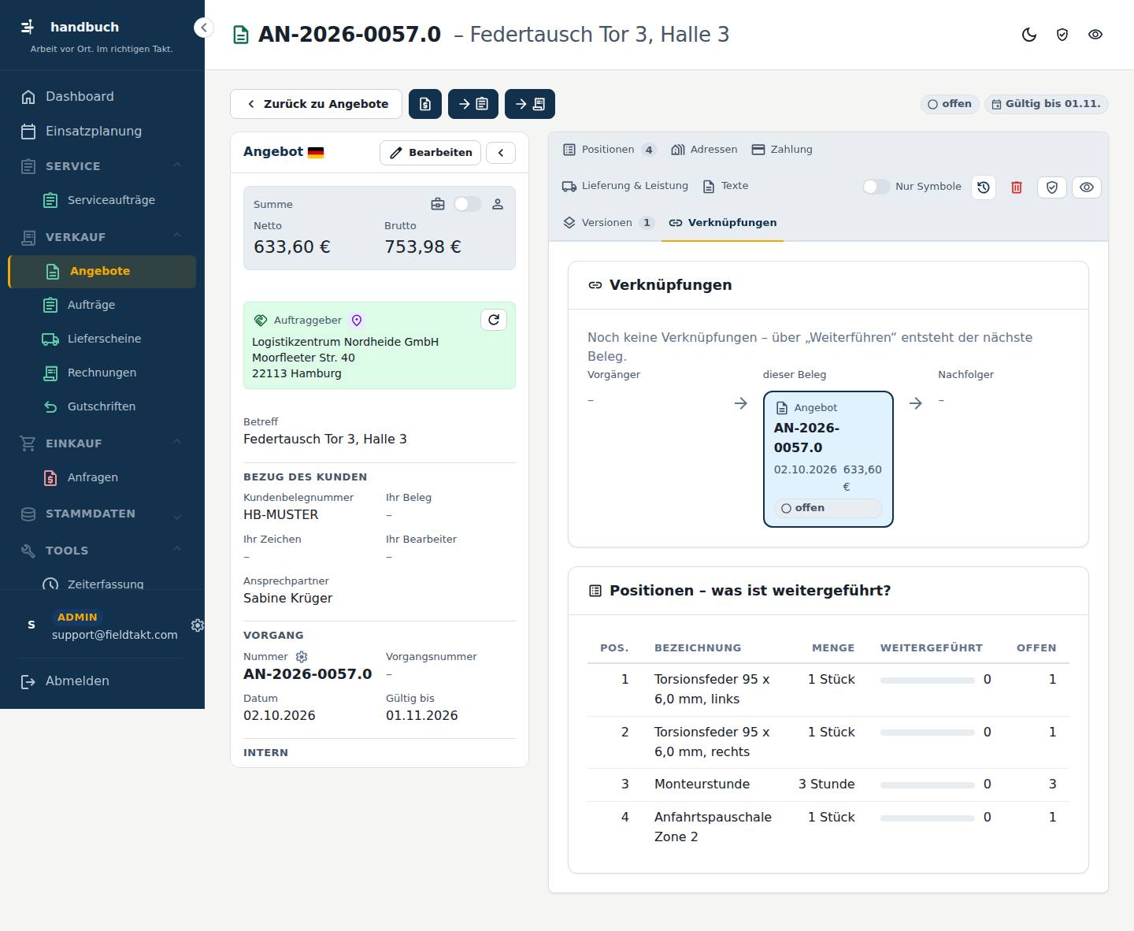Open Lieferscheine in sidebar
Image resolution: width=1134 pixels, height=931 pixels.
(102, 339)
